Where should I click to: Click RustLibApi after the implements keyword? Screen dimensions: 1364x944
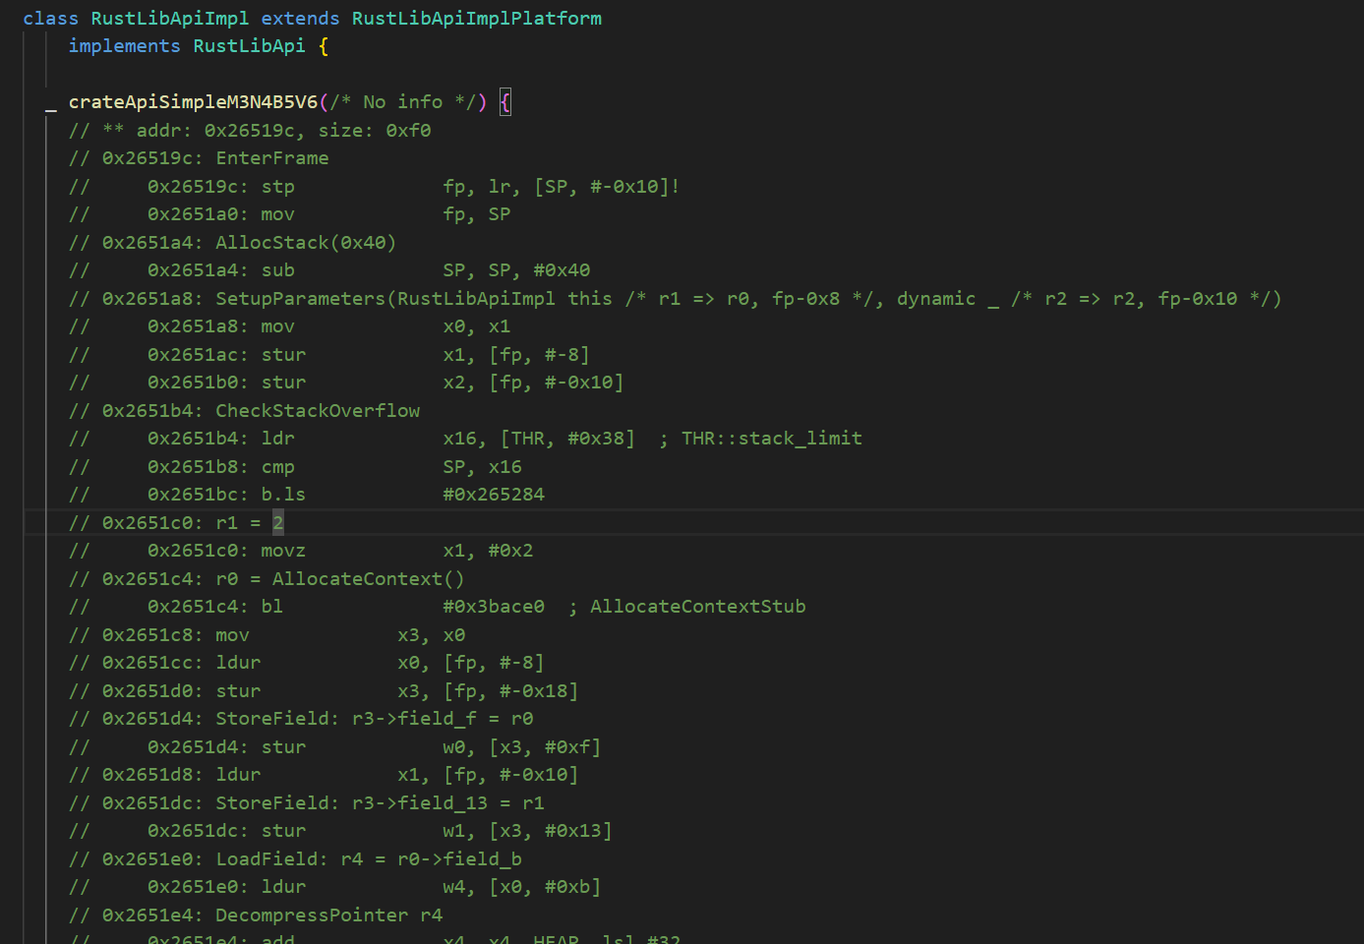(x=249, y=46)
